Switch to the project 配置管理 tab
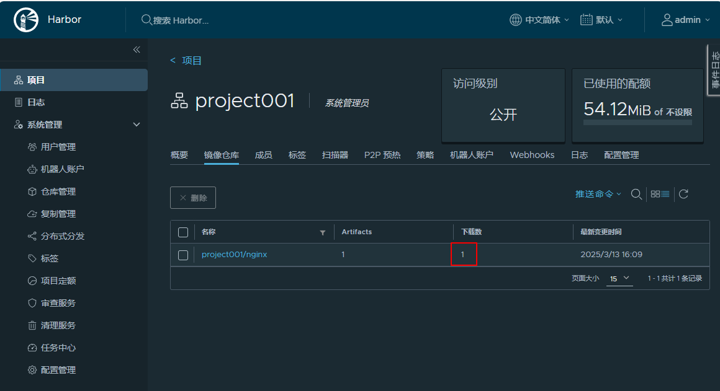 pos(622,155)
